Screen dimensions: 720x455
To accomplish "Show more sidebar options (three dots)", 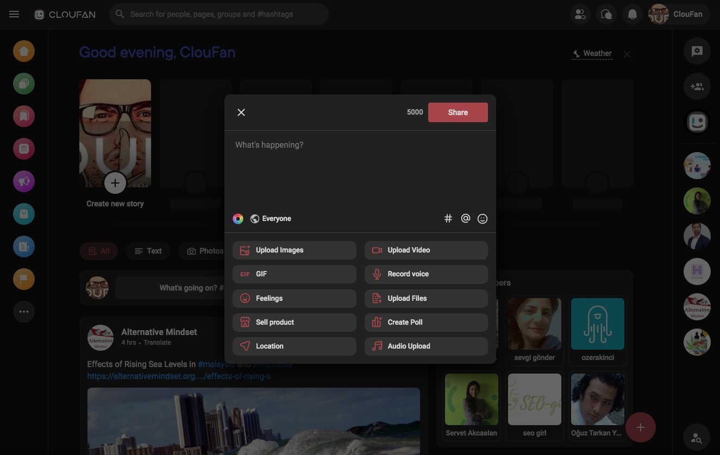I will point(24,312).
